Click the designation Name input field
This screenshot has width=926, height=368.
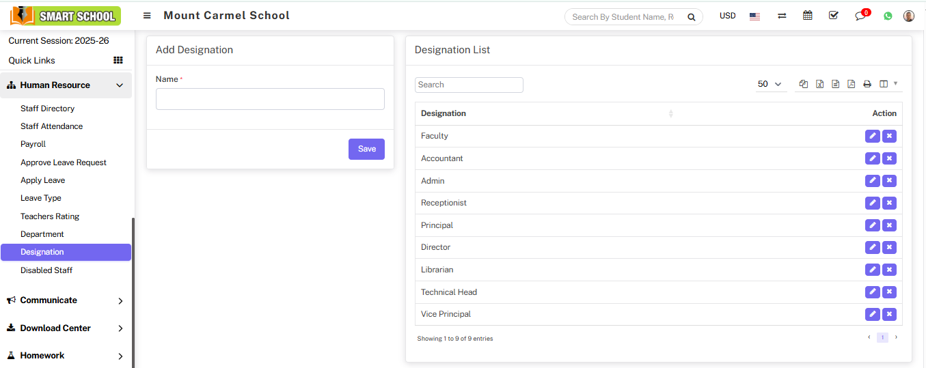tap(270, 99)
